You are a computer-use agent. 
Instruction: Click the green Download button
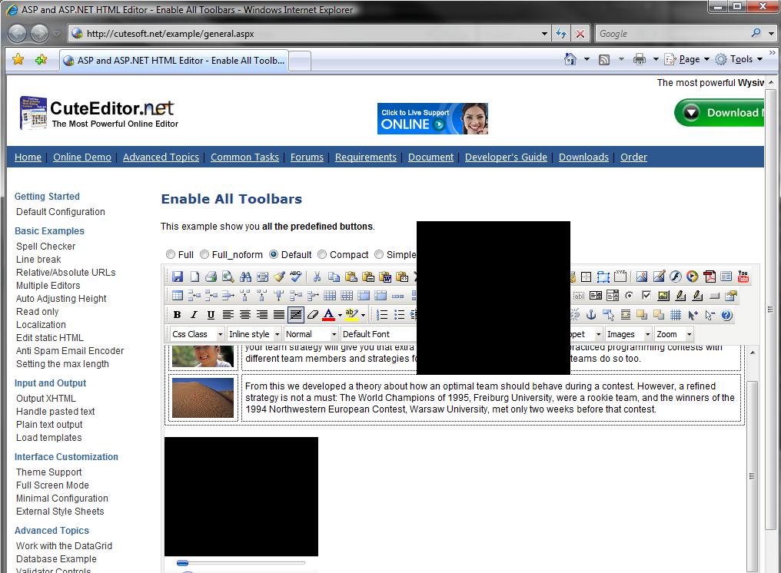[x=719, y=112]
